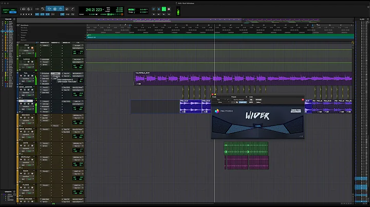370x207 pixels.
Task: Toggle Grid edit mode
Action: point(13,12)
